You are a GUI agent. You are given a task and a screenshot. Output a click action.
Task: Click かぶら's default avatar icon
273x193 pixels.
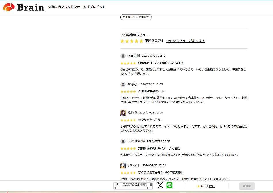(x=123, y=84)
